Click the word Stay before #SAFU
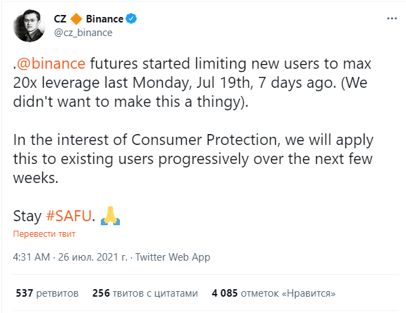Viewport: 406px width, 313px height. tap(27, 216)
